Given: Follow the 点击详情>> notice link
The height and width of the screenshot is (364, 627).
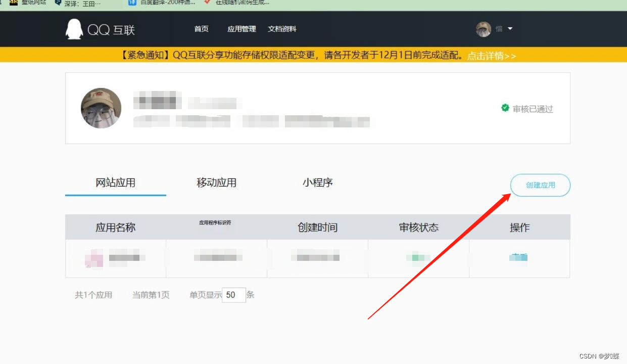Looking at the screenshot, I should [x=491, y=56].
